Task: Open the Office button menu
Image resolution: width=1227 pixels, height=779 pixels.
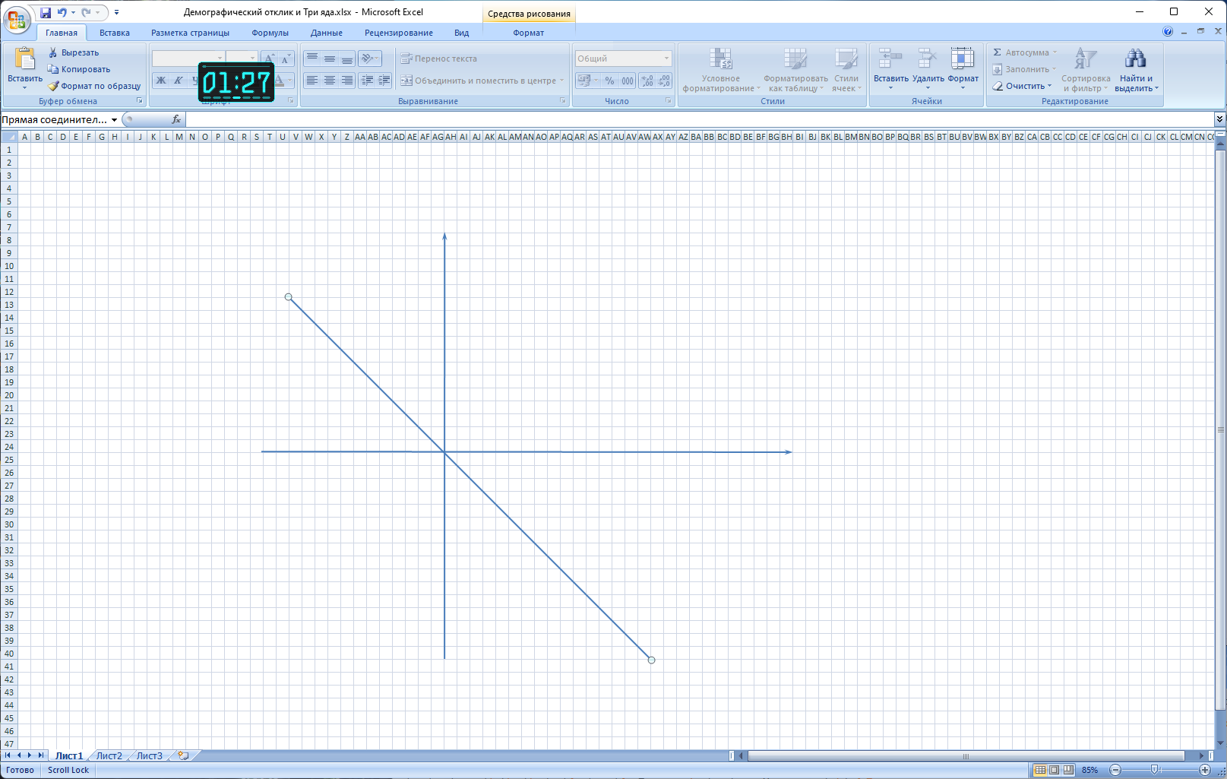Action: click(x=17, y=20)
